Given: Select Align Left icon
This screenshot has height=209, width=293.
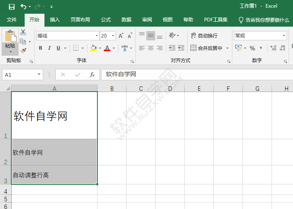Looking at the screenshot, I should coord(142,48).
